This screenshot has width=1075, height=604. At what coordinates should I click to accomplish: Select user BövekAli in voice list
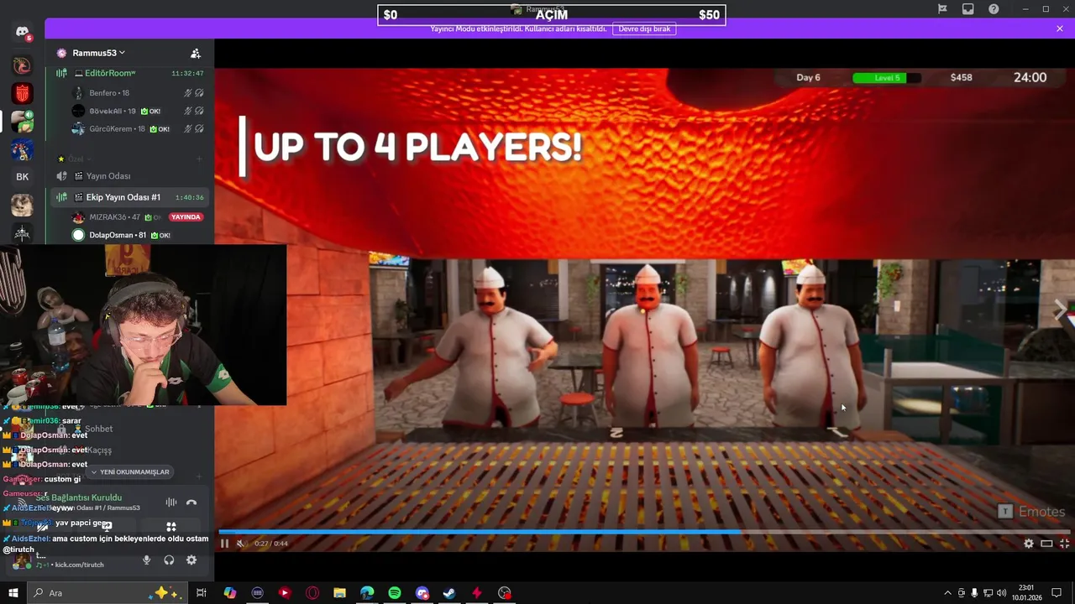(139, 111)
